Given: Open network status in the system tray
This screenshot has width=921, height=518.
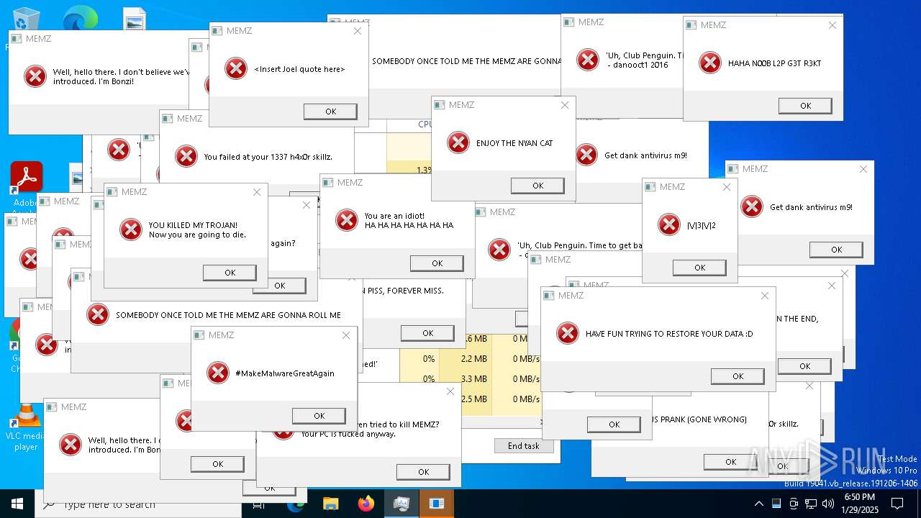Looking at the screenshot, I should click(x=811, y=504).
